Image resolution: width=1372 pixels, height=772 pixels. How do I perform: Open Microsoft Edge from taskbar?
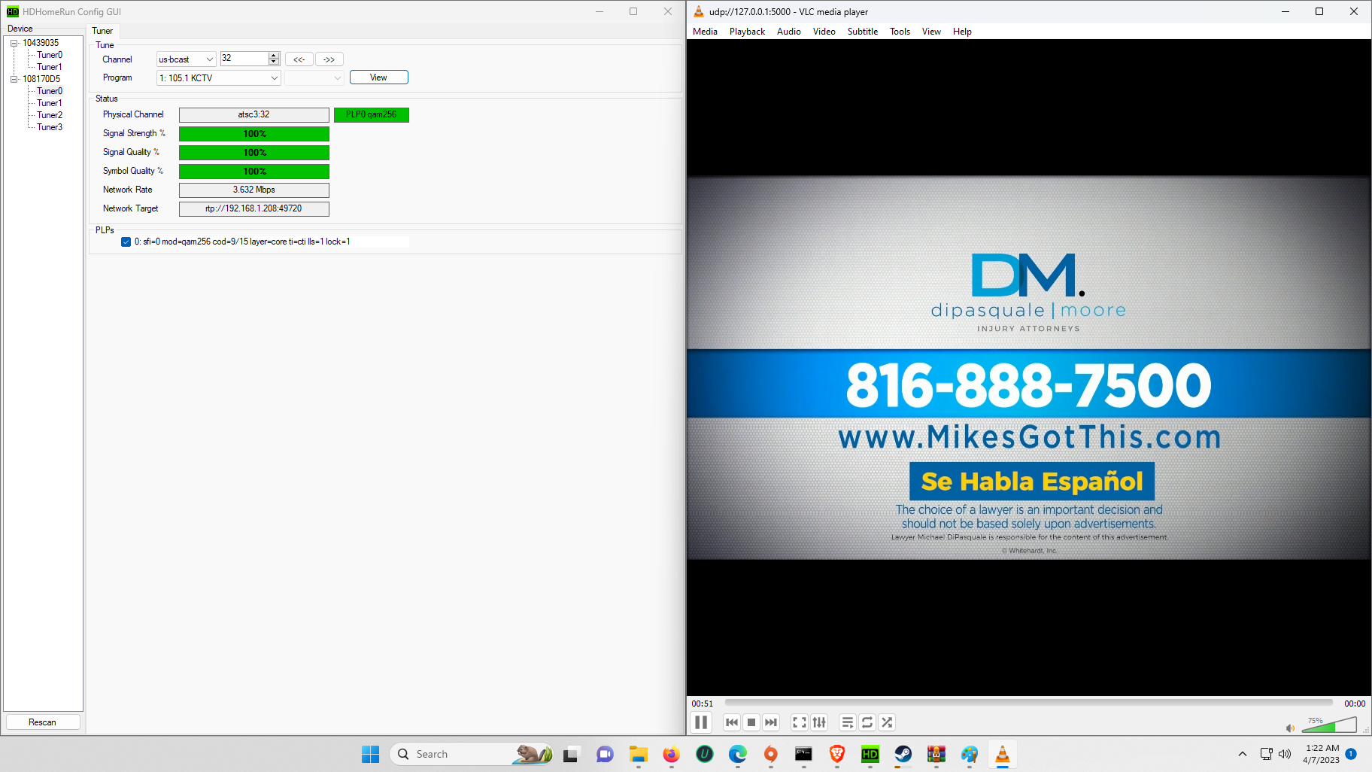click(738, 754)
